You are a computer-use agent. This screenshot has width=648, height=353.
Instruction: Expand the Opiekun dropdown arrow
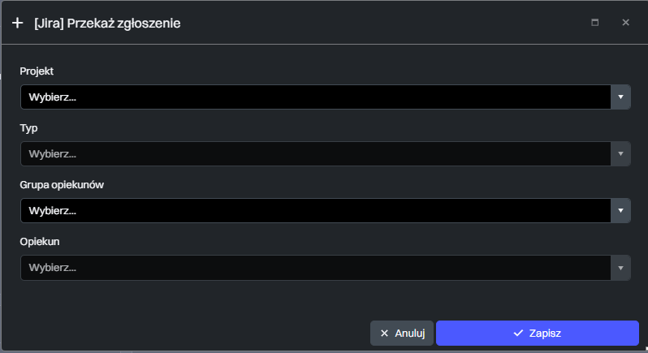click(x=620, y=268)
